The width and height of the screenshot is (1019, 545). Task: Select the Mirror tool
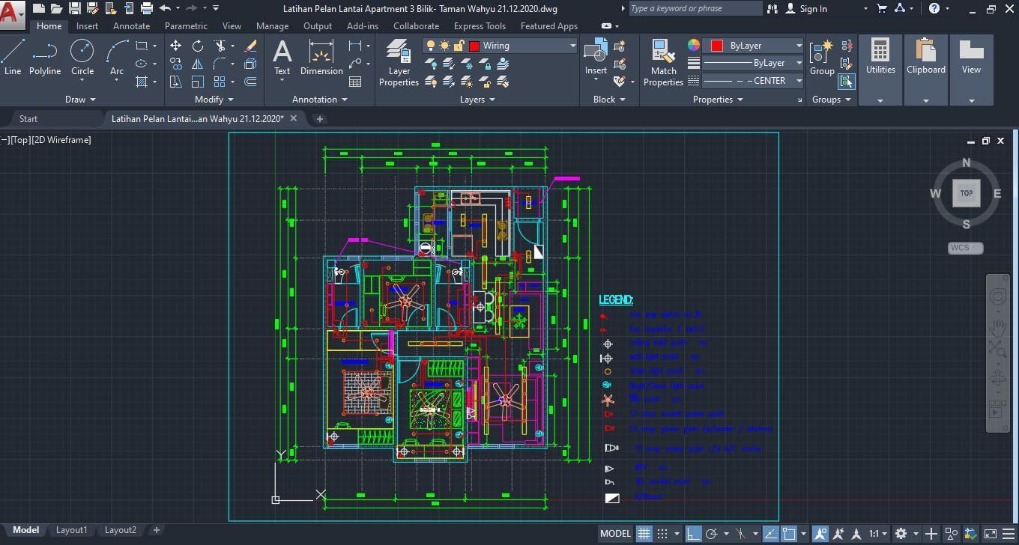pos(198,64)
